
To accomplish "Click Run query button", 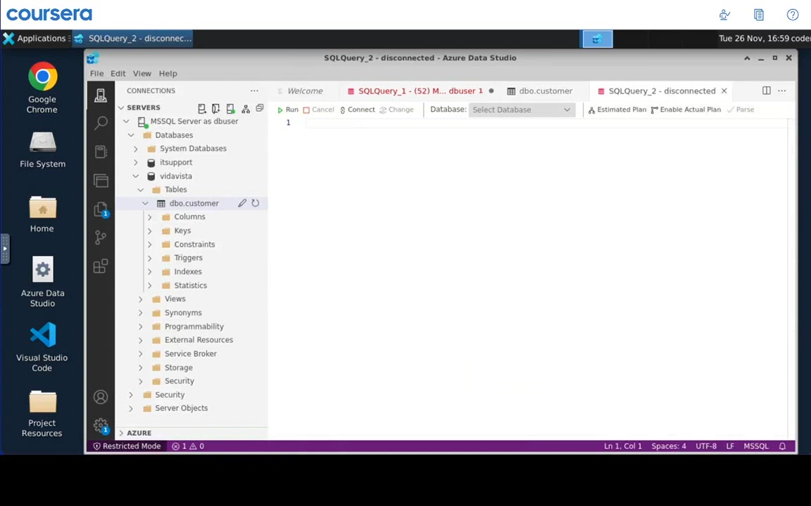I will tap(287, 110).
